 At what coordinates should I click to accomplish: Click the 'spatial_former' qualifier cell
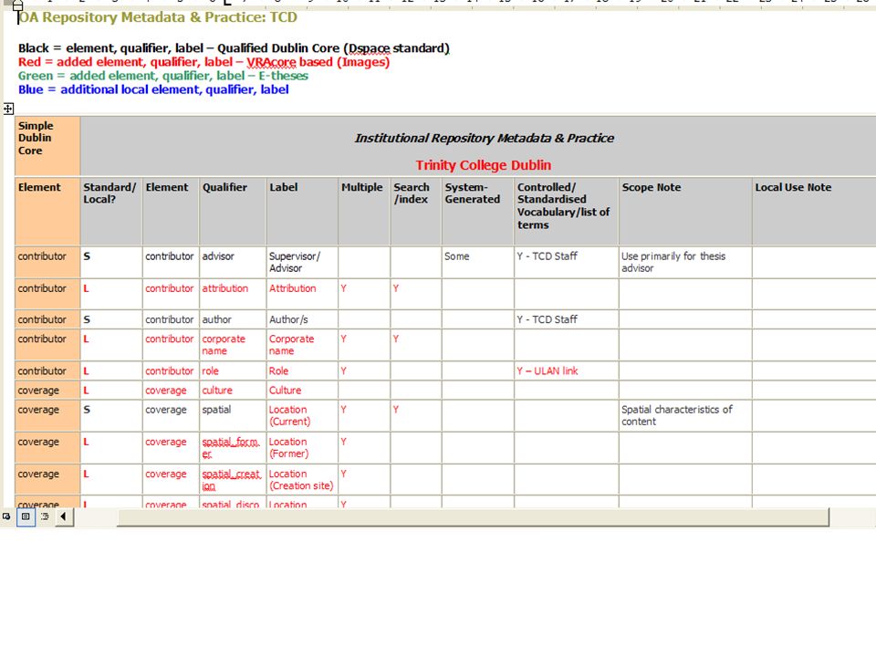click(233, 447)
